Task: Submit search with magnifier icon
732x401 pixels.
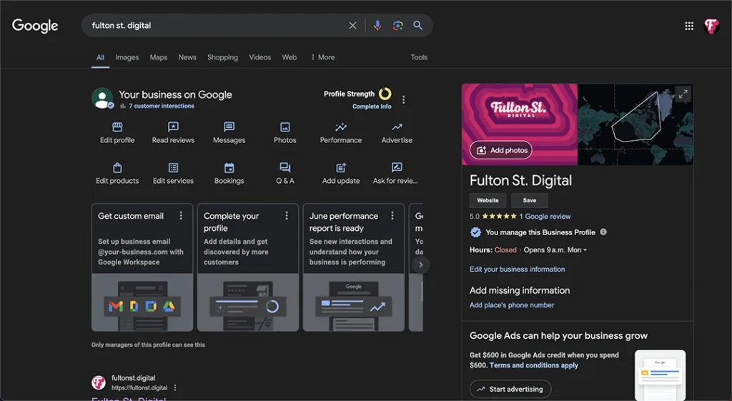Action: pyautogui.click(x=417, y=26)
